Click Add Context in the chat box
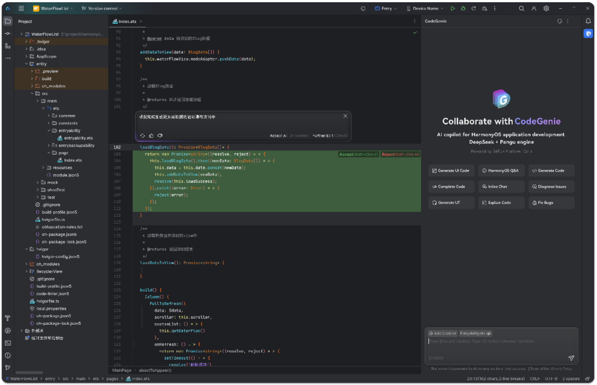The image size is (597, 385). (442, 333)
